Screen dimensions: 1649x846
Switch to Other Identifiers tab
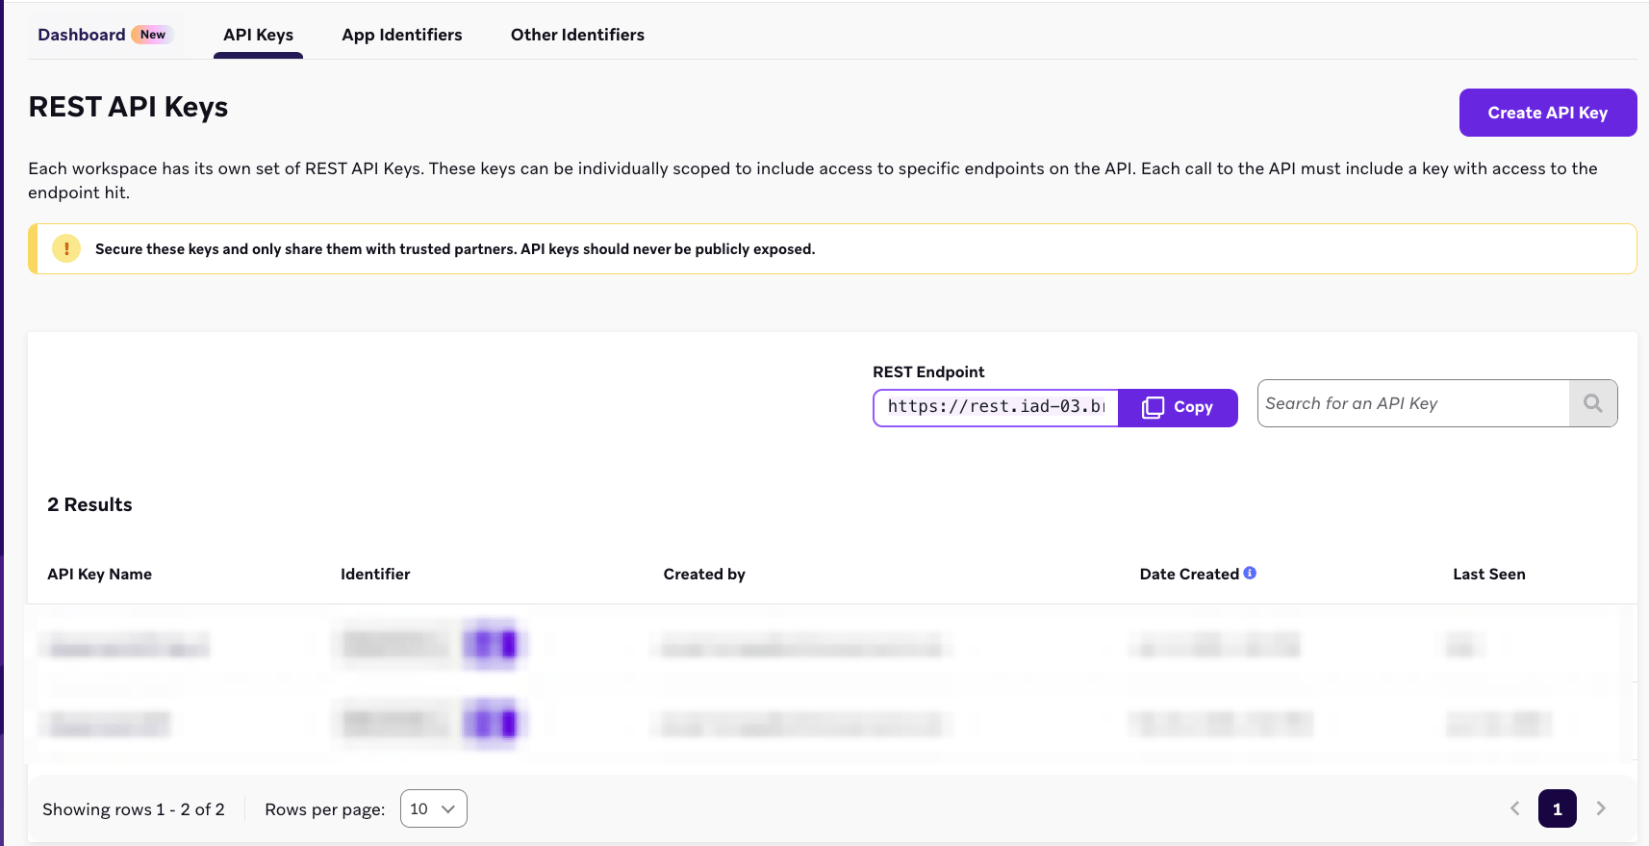[577, 35]
